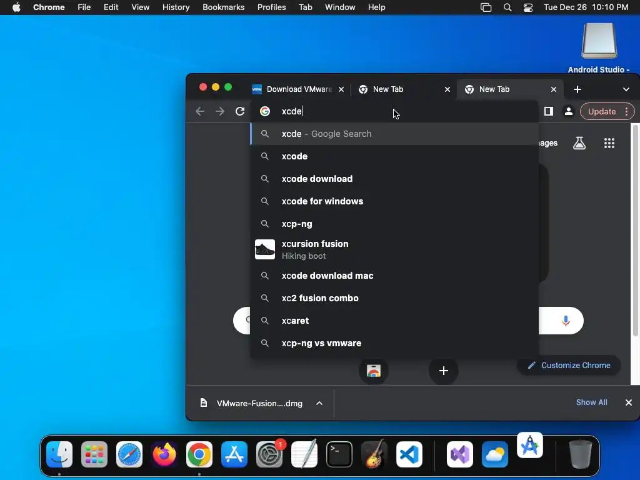Click the address bar containing xcde
Viewport: 640px width, 480px height.
click(x=394, y=111)
